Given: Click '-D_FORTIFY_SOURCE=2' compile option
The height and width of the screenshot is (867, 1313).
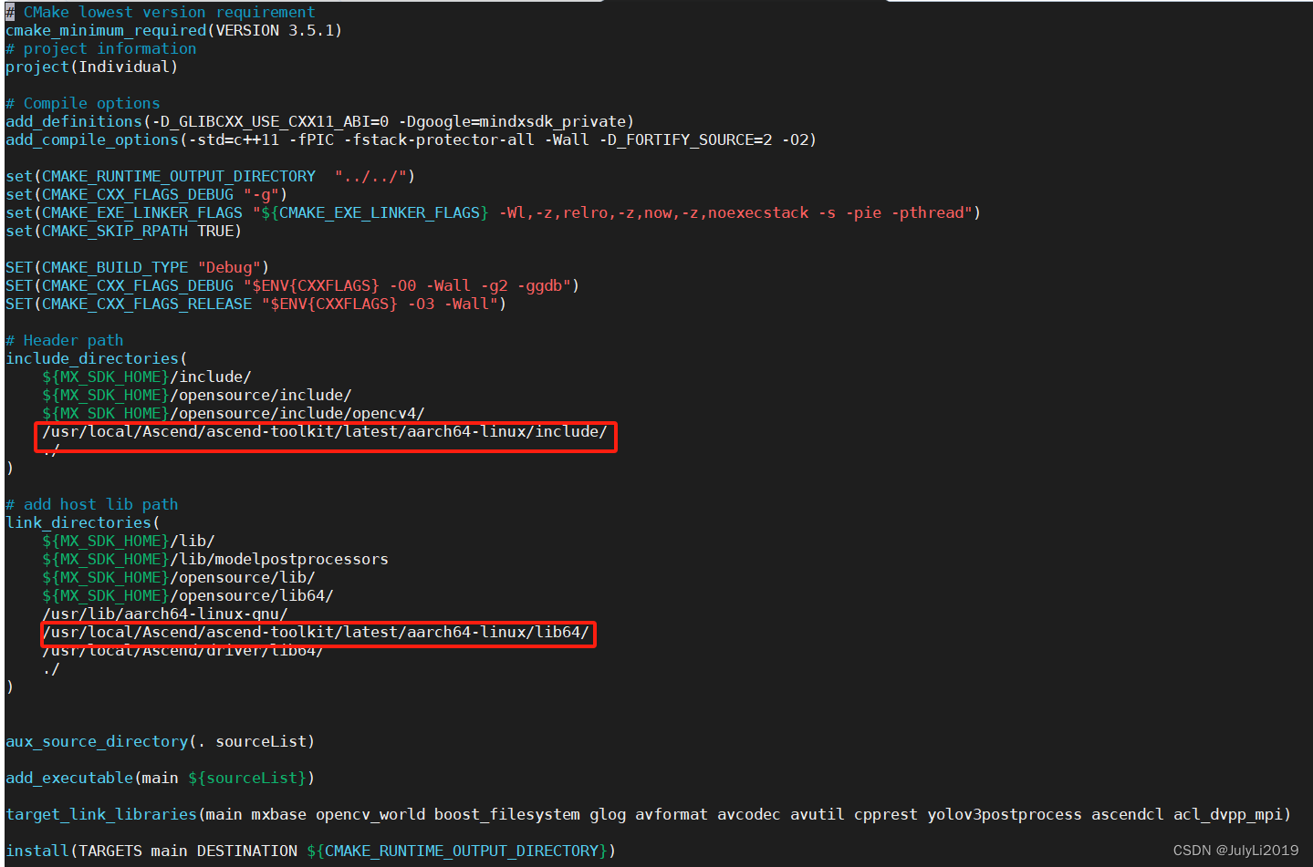Looking at the screenshot, I should pyautogui.click(x=685, y=139).
